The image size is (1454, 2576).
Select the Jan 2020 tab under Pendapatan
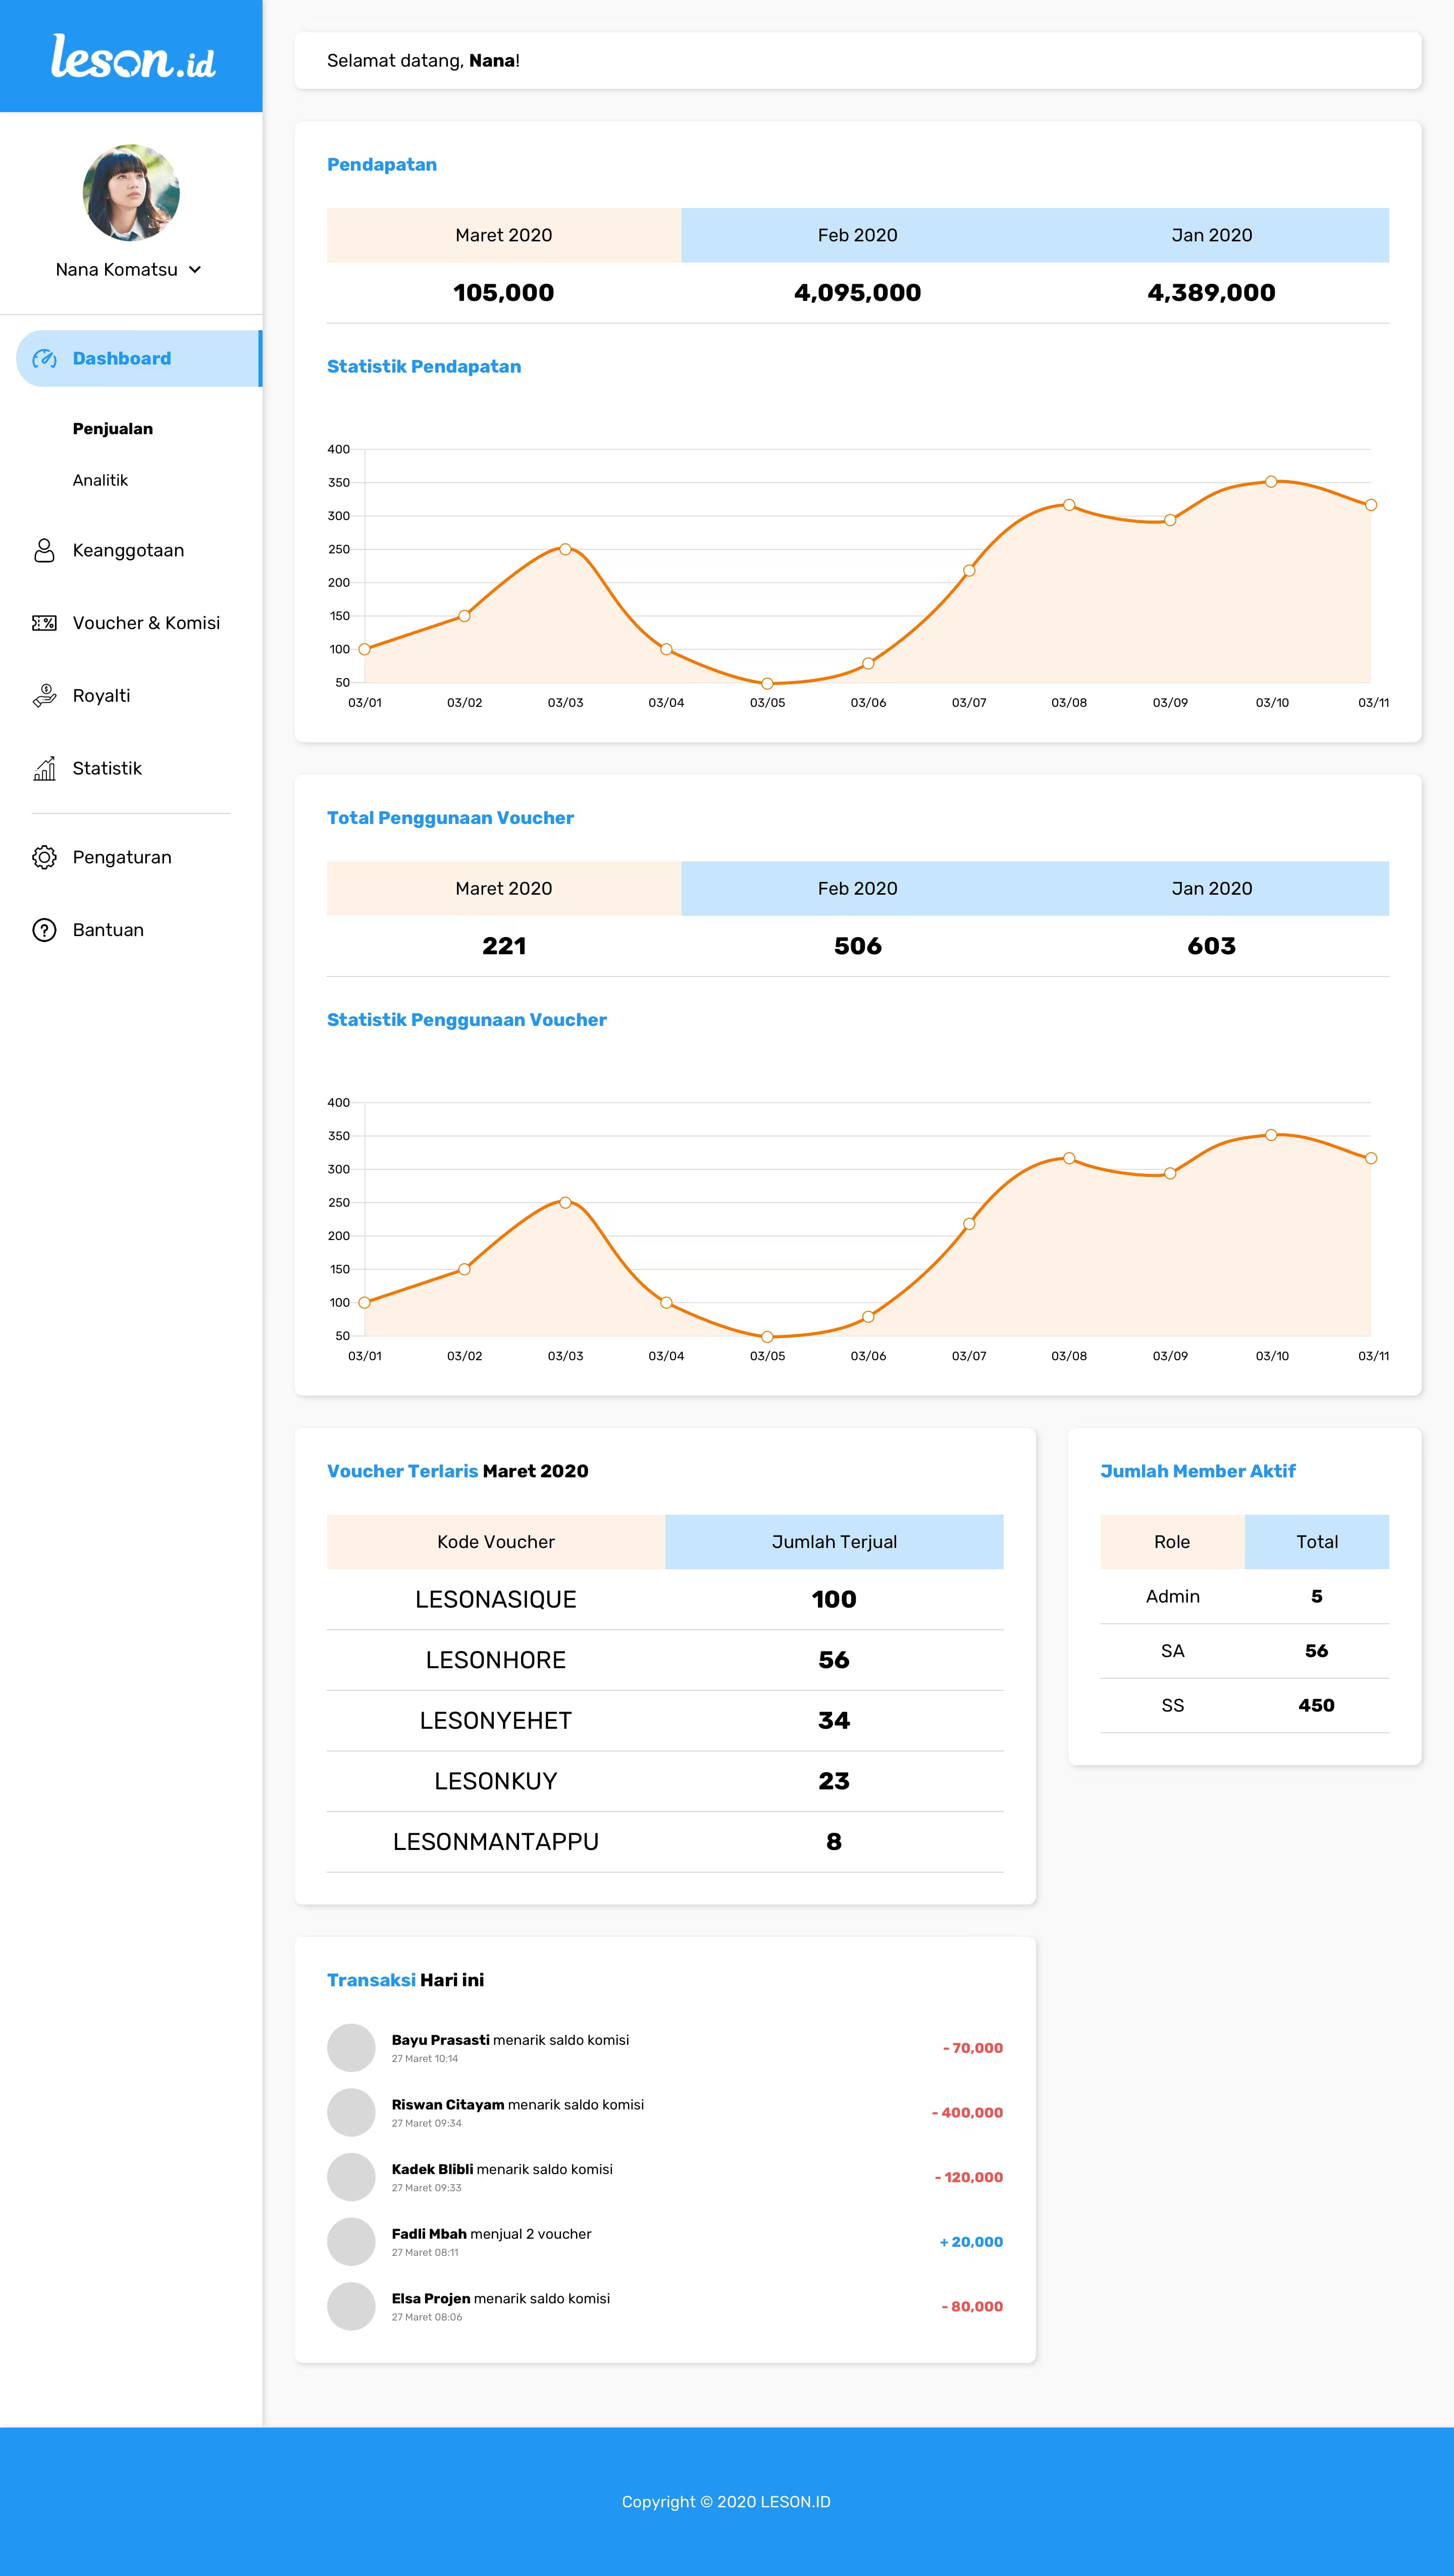[1212, 235]
